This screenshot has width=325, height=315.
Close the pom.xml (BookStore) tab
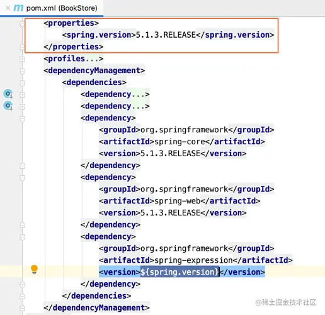(x=8, y=8)
